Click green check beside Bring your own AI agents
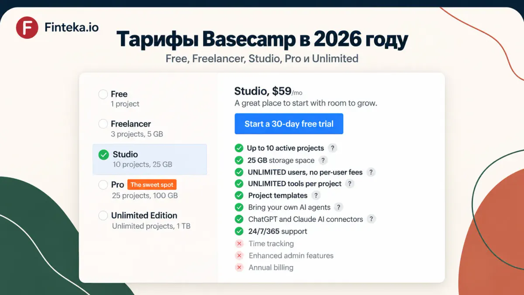Viewport: 524px width, 295px height. (239, 207)
